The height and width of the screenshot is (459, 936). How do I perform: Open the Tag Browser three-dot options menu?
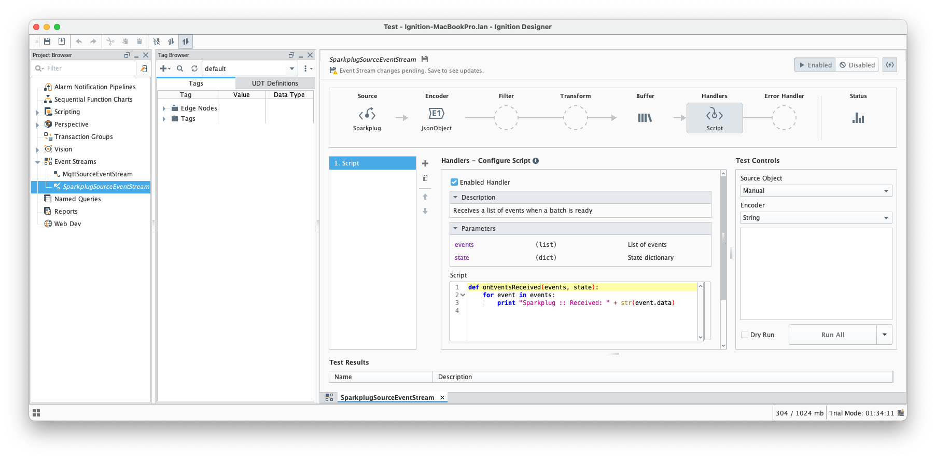click(308, 68)
